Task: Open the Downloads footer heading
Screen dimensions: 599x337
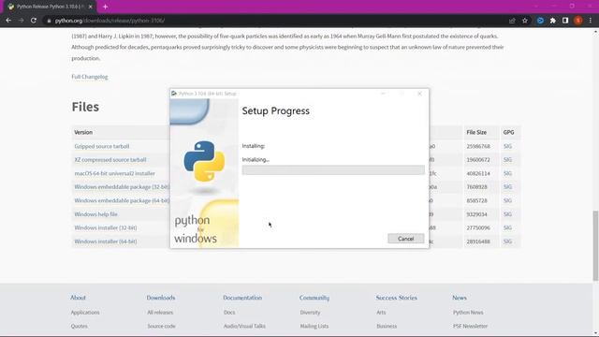Action: click(161, 298)
